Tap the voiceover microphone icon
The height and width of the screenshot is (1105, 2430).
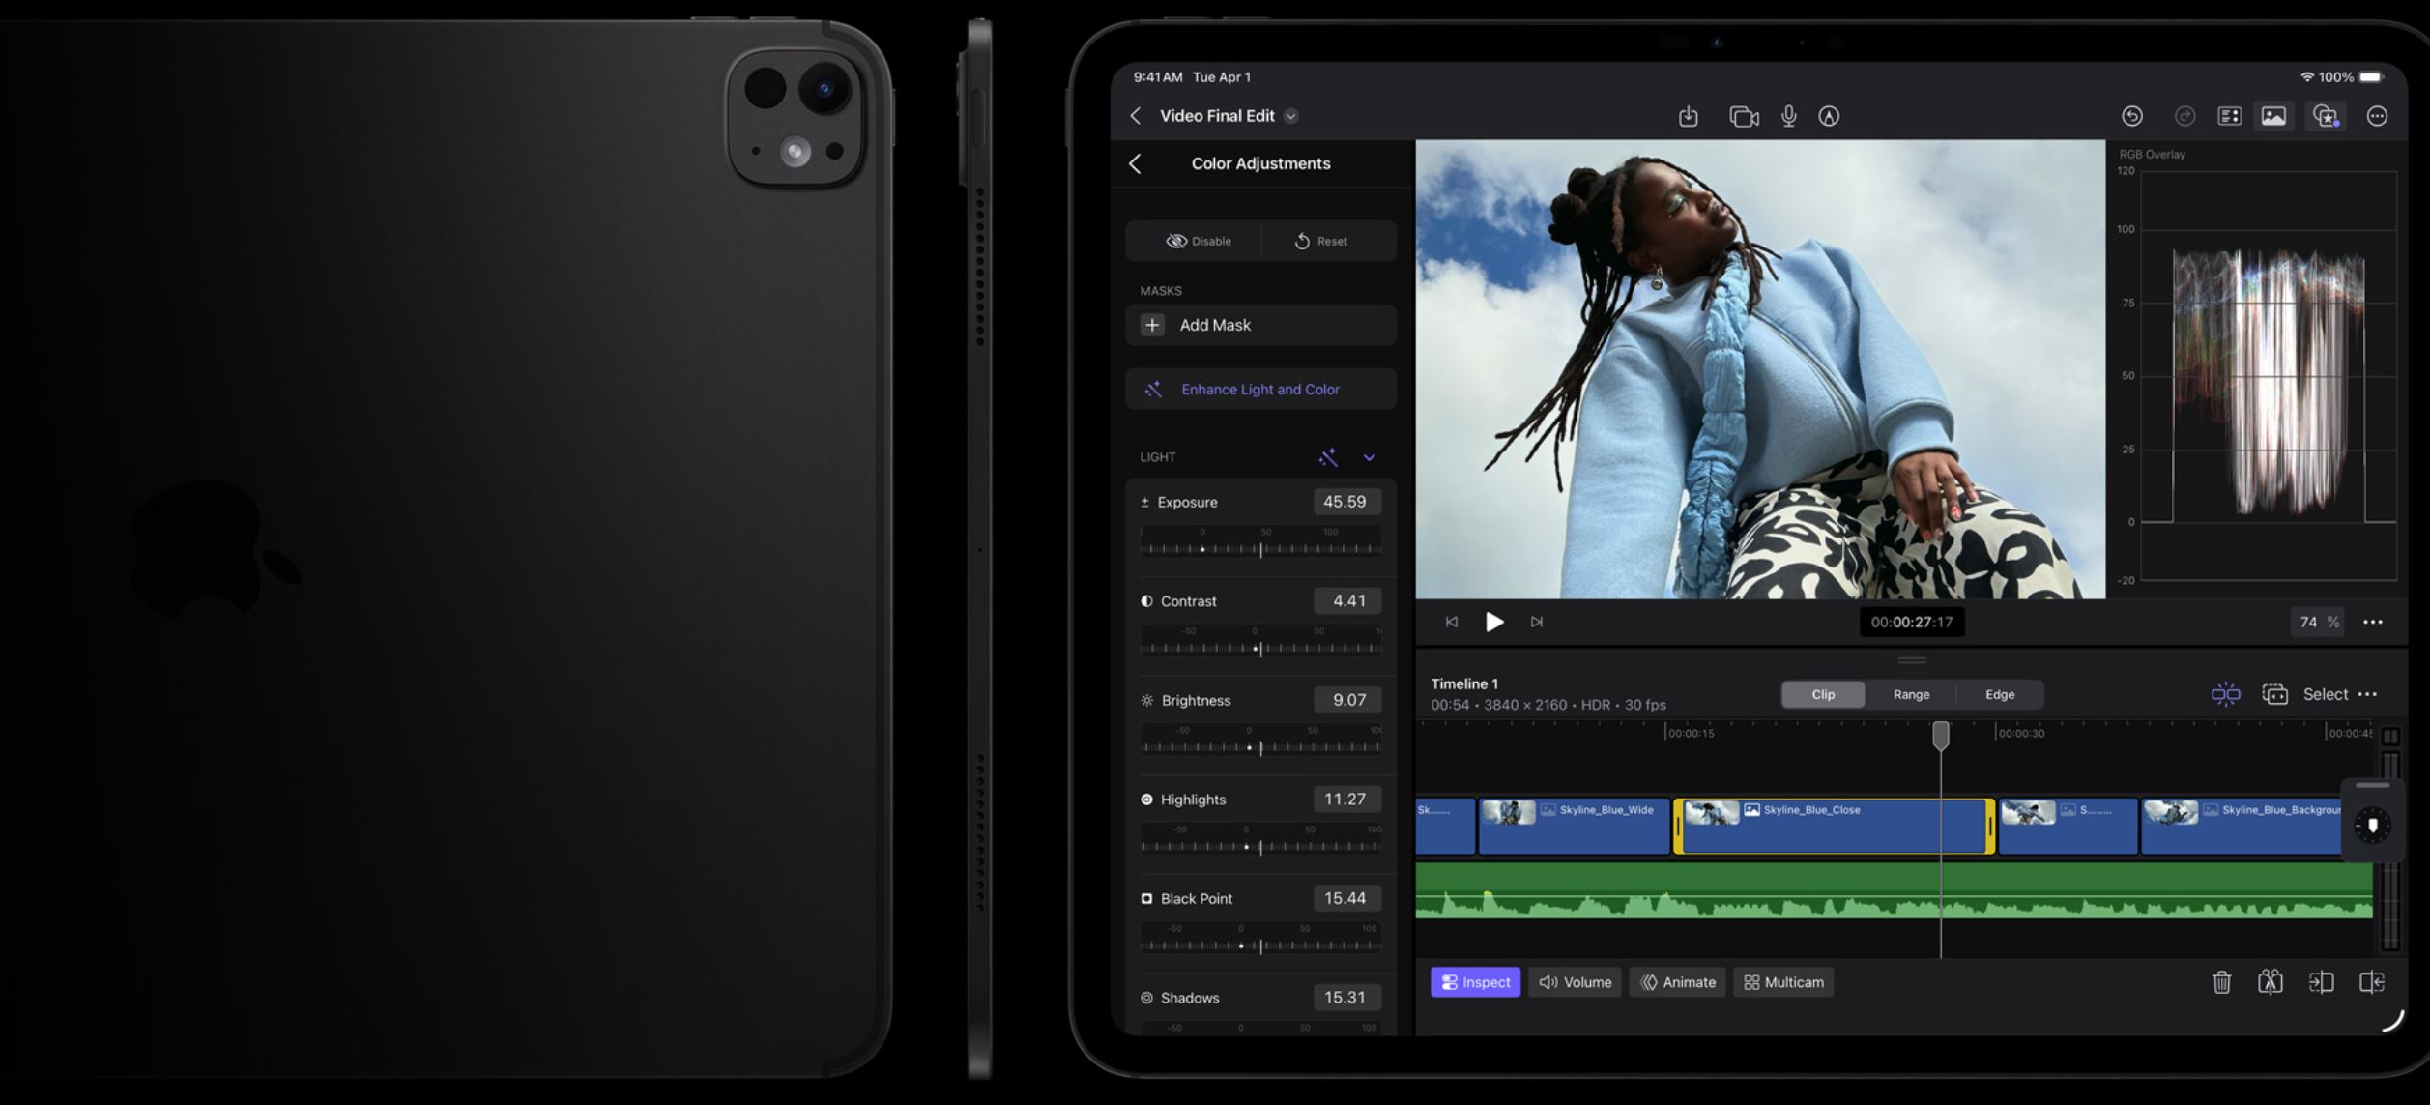1789,116
